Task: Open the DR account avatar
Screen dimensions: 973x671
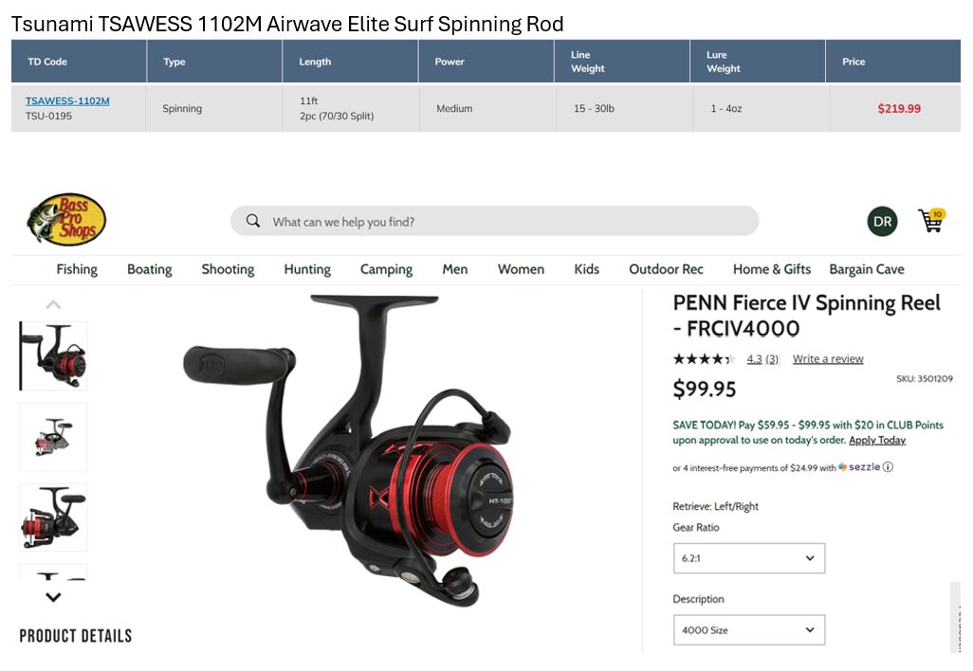Action: tap(882, 222)
